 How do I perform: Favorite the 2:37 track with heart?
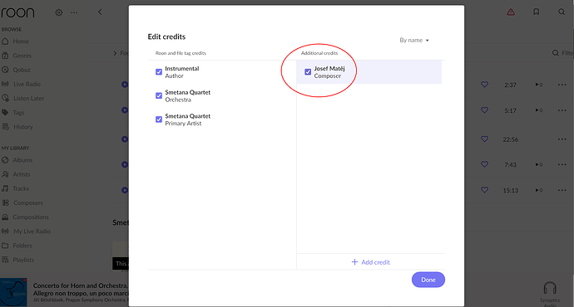click(484, 85)
